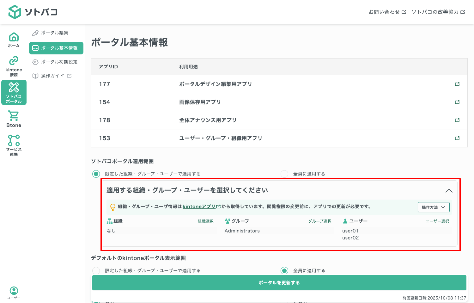The image size is (474, 303).
Task: Open the 操作方法 dropdown
Action: 433,207
